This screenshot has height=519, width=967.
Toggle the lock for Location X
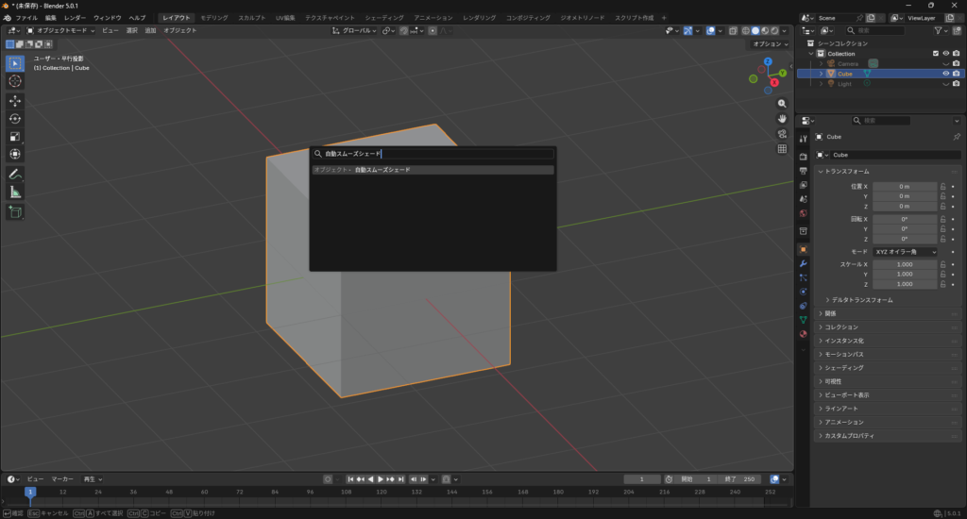point(942,187)
